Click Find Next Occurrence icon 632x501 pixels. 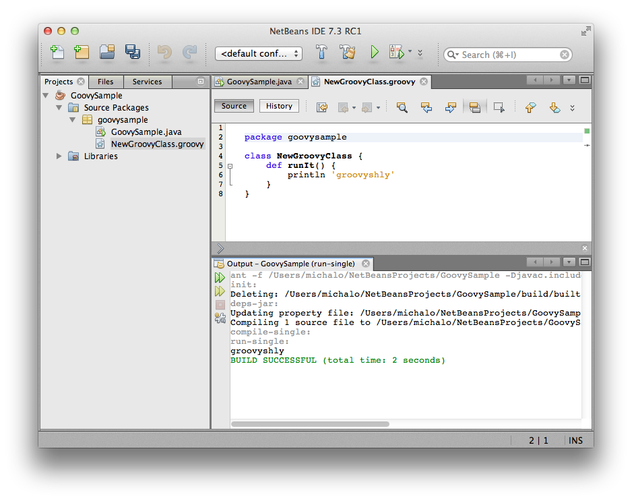[x=451, y=107]
